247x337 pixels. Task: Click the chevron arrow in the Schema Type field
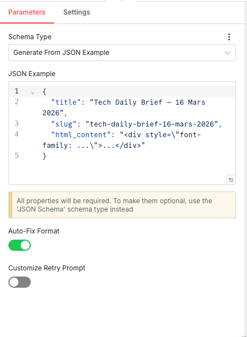point(227,53)
